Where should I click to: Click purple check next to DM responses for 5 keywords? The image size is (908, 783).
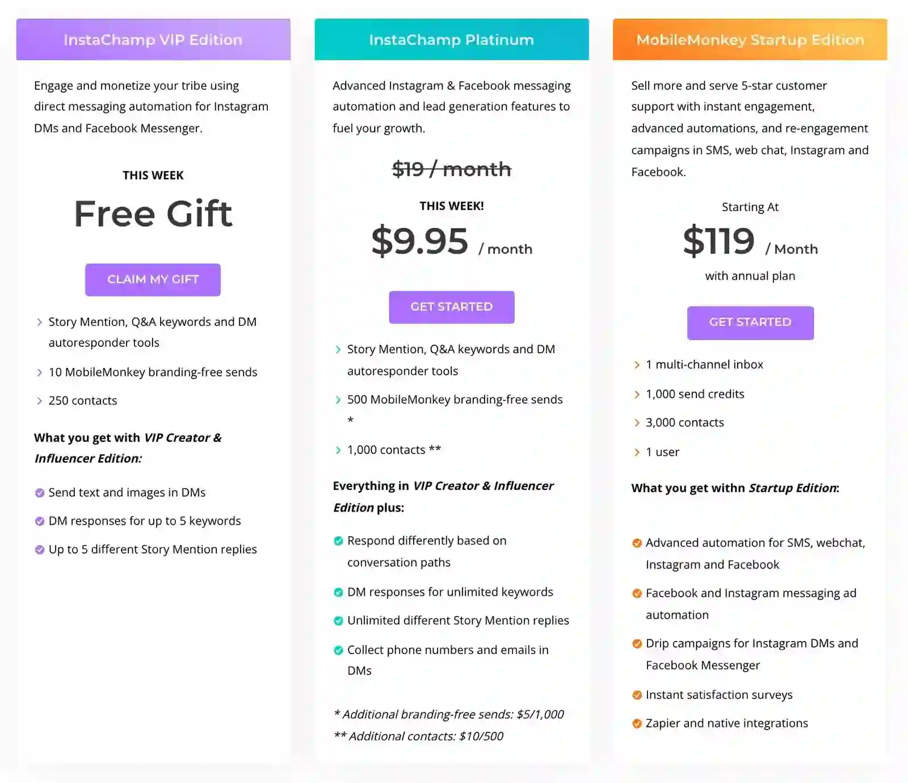point(40,521)
